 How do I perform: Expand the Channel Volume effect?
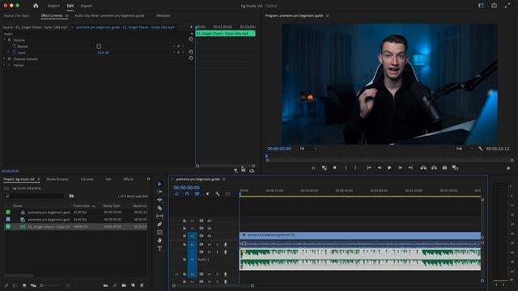click(x=4, y=59)
